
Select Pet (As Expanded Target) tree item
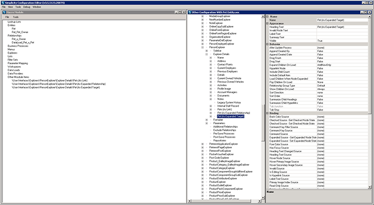tap(230, 116)
